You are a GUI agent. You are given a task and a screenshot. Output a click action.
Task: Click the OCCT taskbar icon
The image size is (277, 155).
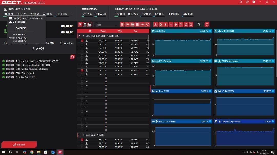60,152
